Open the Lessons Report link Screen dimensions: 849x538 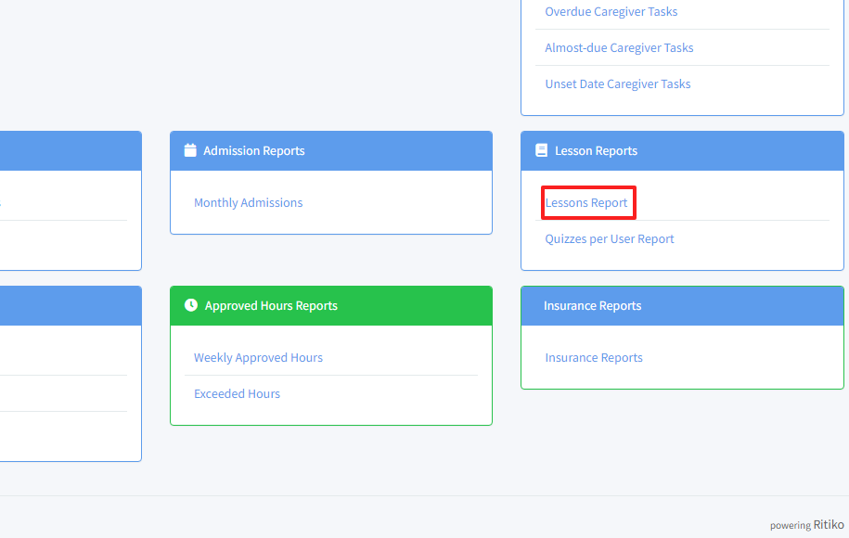click(x=586, y=202)
